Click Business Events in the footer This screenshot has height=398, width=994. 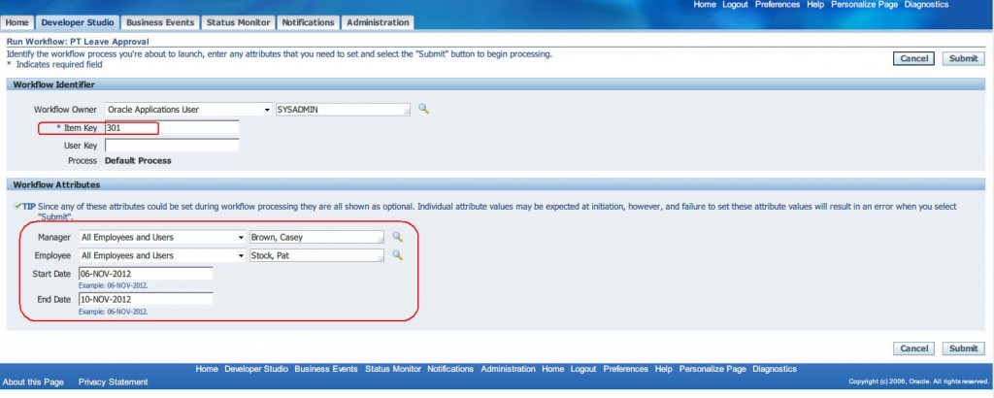point(326,369)
